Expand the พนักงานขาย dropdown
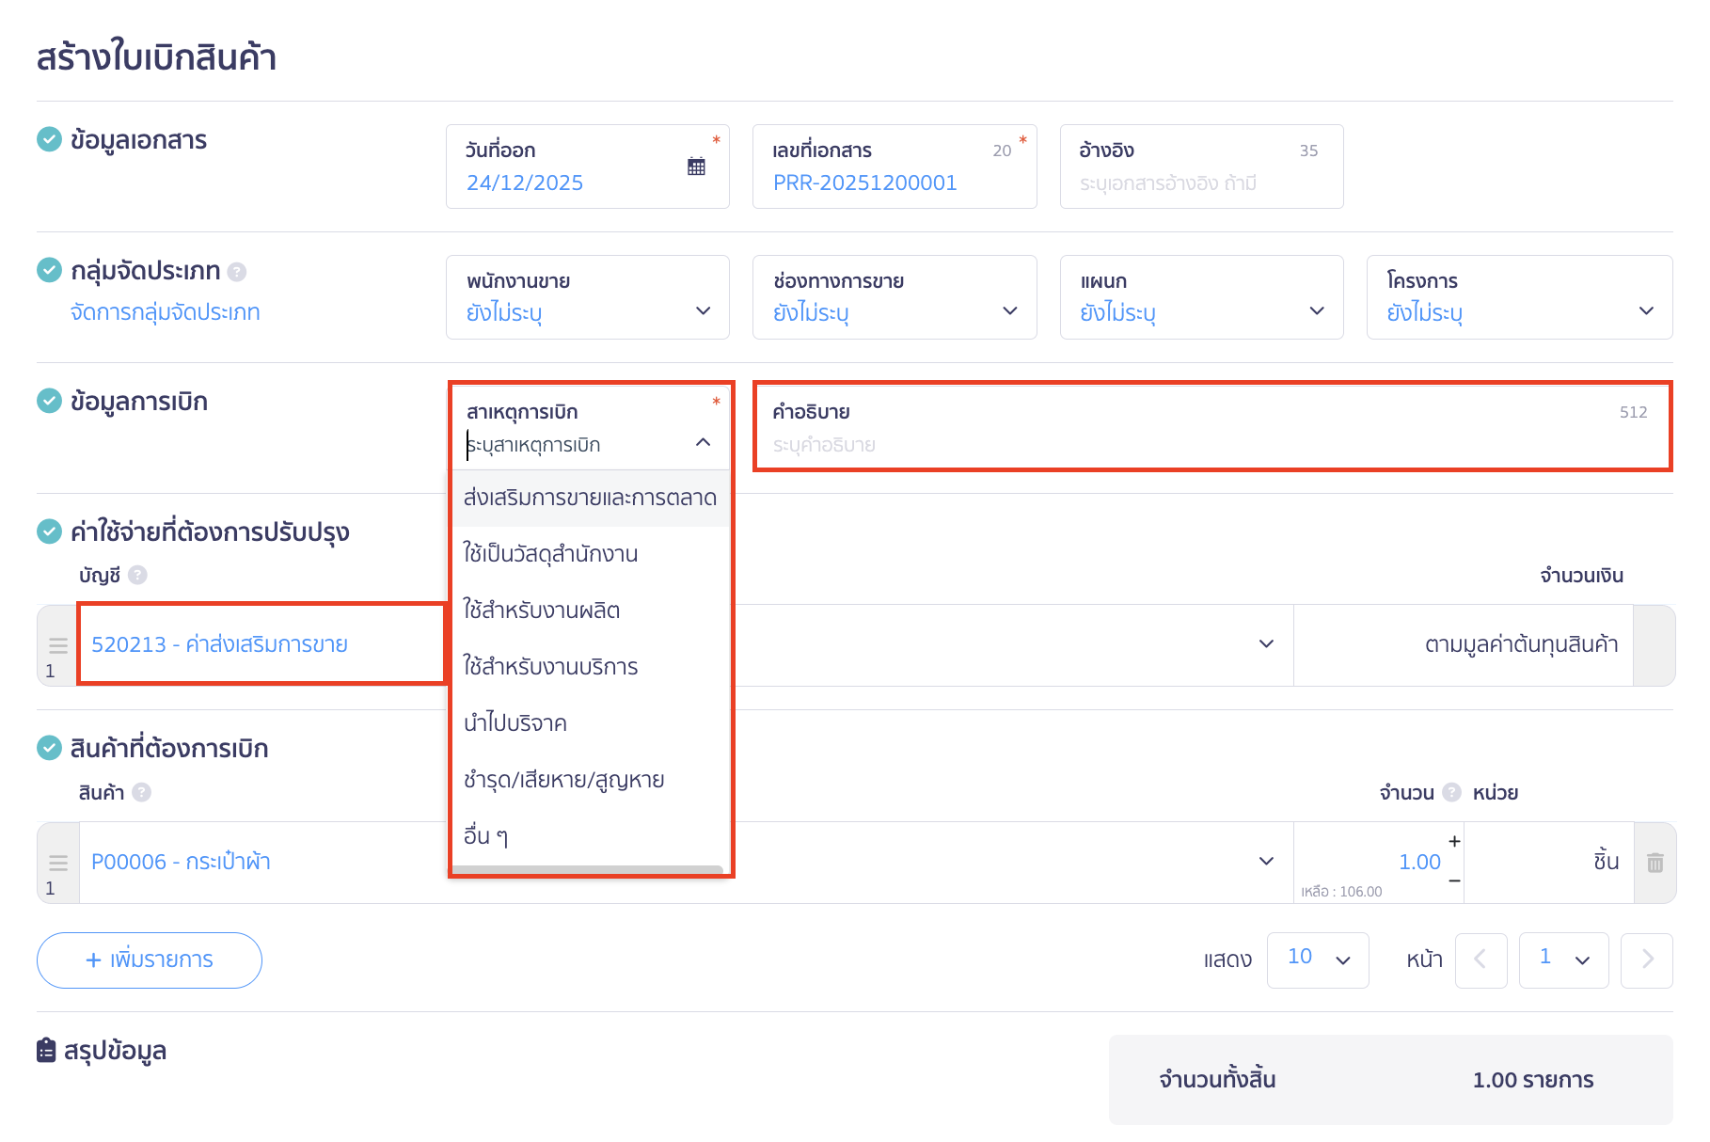The height and width of the screenshot is (1142, 1710). pyautogui.click(x=588, y=298)
